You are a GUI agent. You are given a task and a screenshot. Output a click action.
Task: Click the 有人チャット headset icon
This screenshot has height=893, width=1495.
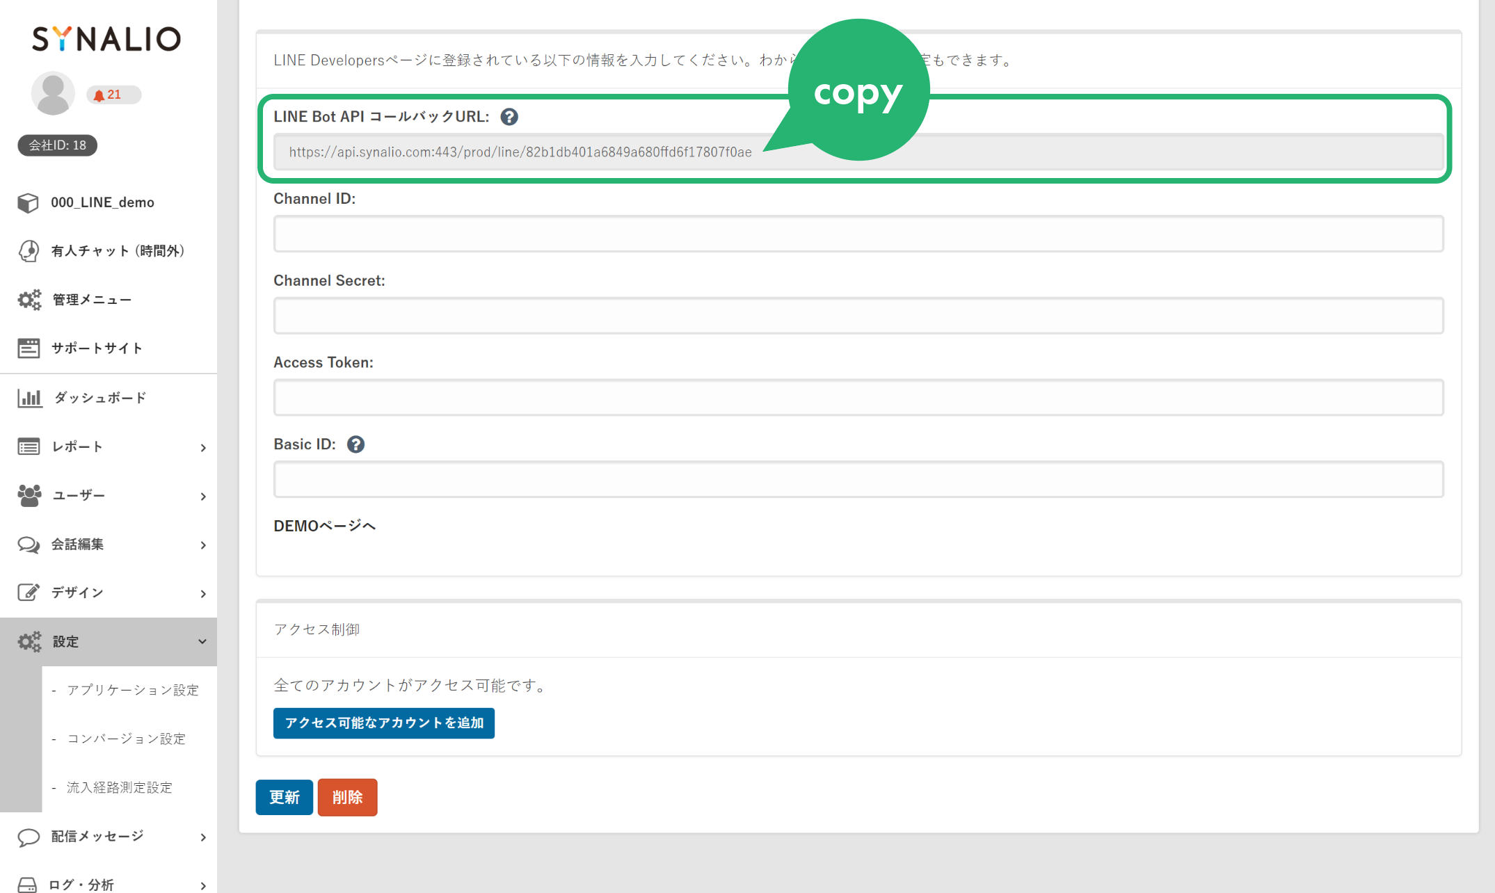click(29, 251)
